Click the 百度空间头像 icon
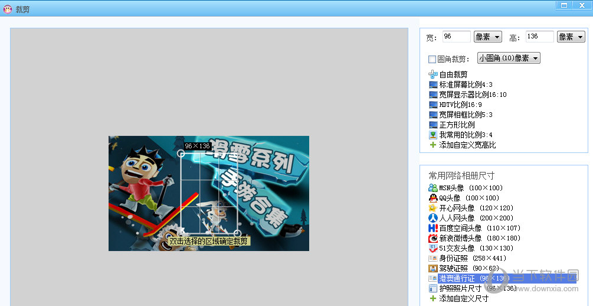Screen dimensions: 593x306 pyautogui.click(x=433, y=228)
